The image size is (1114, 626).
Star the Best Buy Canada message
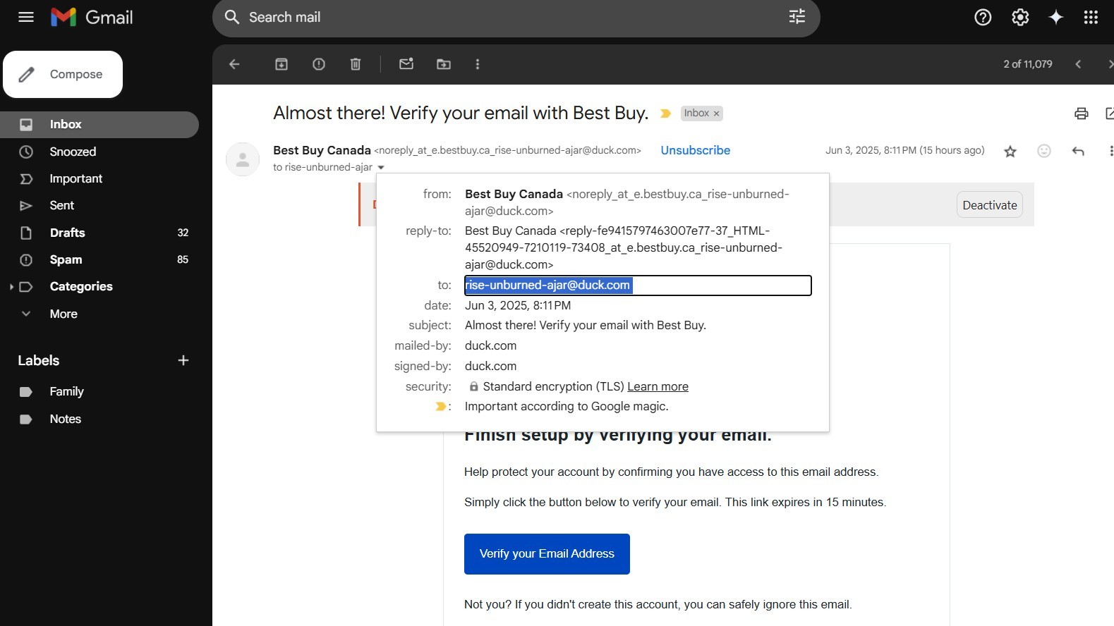(x=1010, y=151)
